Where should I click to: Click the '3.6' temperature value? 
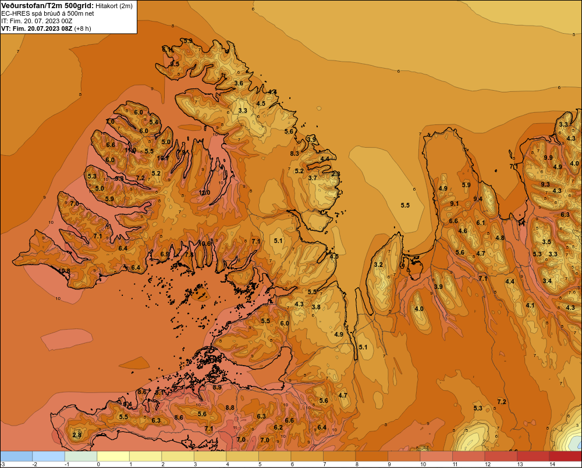tap(239, 83)
